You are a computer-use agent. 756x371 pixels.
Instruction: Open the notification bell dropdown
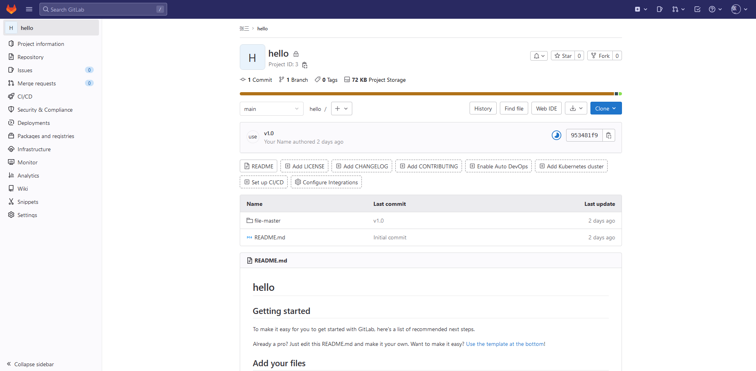coord(539,56)
